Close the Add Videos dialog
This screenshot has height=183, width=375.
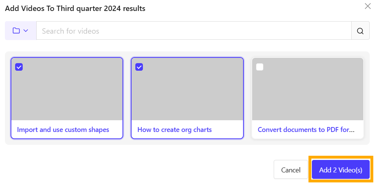[367, 6]
